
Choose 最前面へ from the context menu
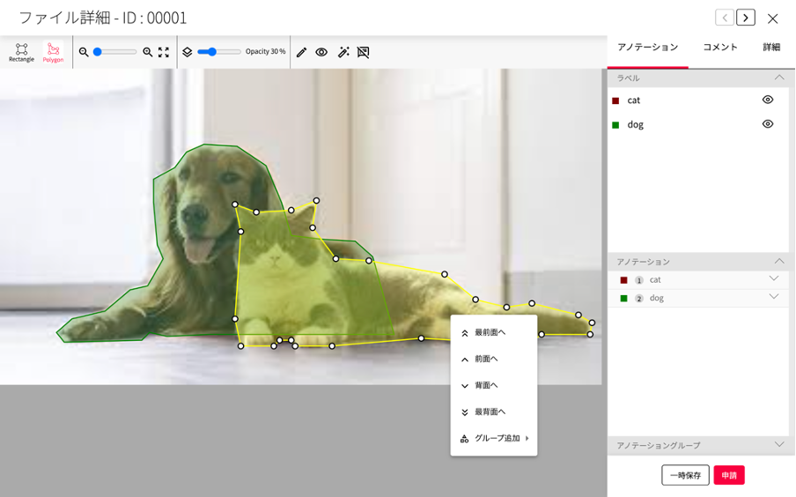point(490,333)
